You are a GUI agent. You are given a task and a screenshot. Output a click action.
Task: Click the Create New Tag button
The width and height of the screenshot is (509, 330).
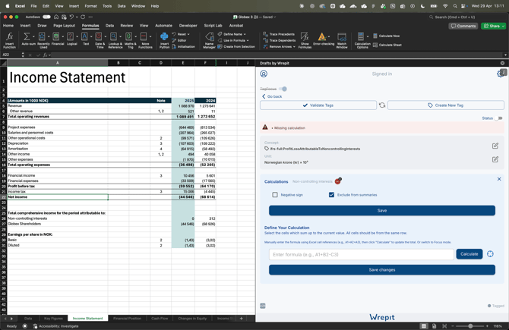pos(446,105)
